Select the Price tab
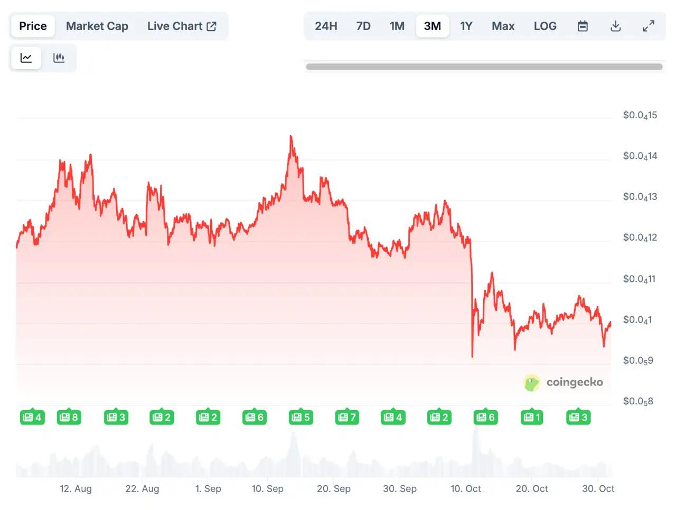The image size is (676, 510). (x=33, y=26)
